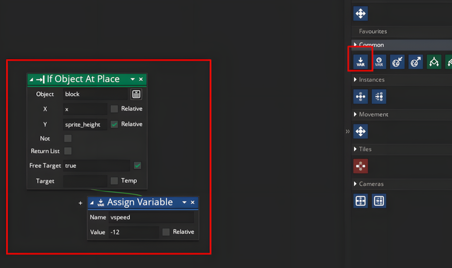This screenshot has width=452, height=268.
Task: Click the Name field containing vspeed
Action: (151, 217)
